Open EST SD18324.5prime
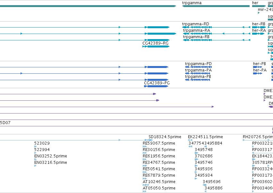 [x=165, y=137]
